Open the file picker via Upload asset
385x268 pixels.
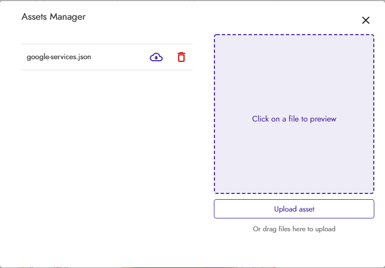pos(294,209)
